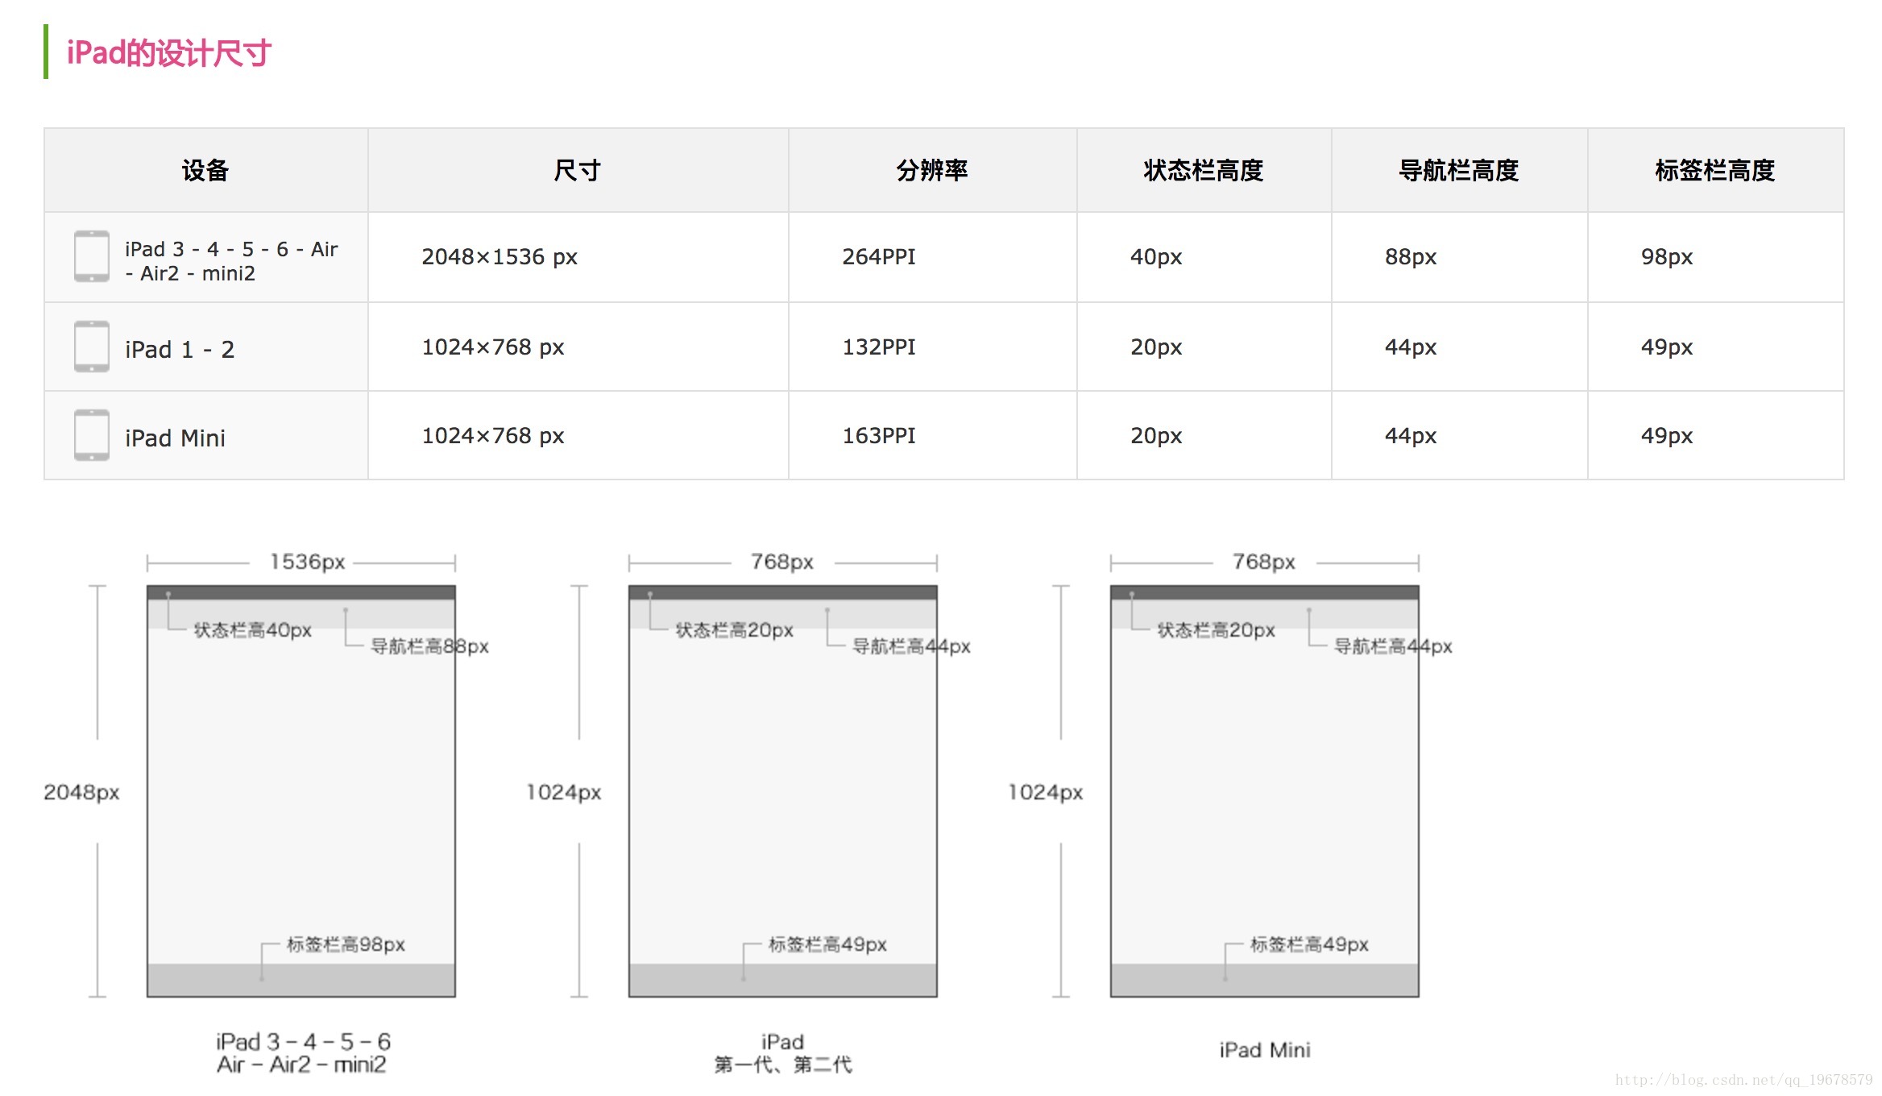Click the iPad Mini caption under the diagram
The height and width of the screenshot is (1096, 1882).
click(x=1264, y=1049)
